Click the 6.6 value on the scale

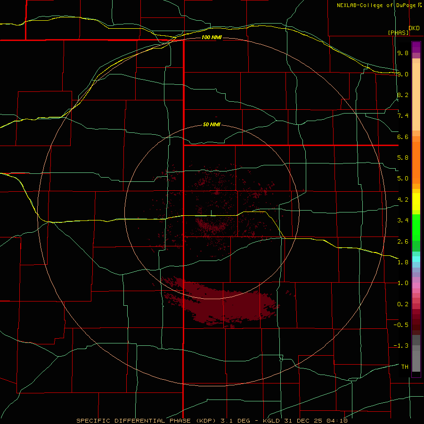pos(403,137)
